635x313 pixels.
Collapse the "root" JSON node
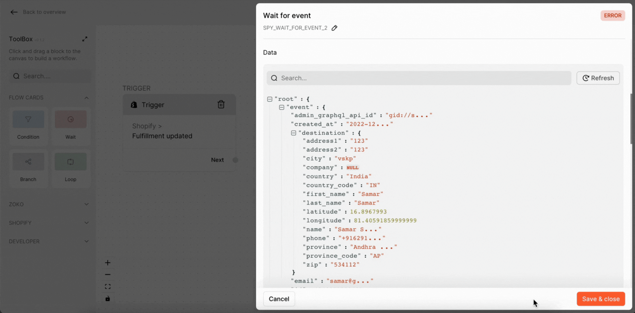click(x=270, y=99)
